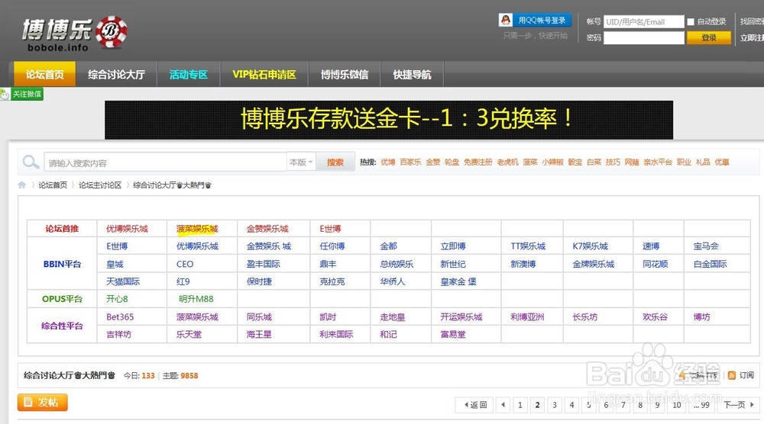Image resolution: width=764 pixels, height=424 pixels.
Task: Click hot search term 老虎机
Action: 507,162
